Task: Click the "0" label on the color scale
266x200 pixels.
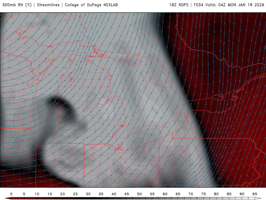Action: [x=11, y=194]
